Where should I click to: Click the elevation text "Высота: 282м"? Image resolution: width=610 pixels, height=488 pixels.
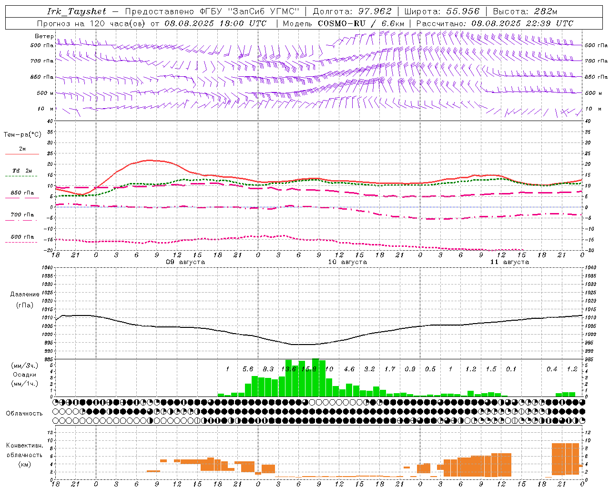[525, 11]
